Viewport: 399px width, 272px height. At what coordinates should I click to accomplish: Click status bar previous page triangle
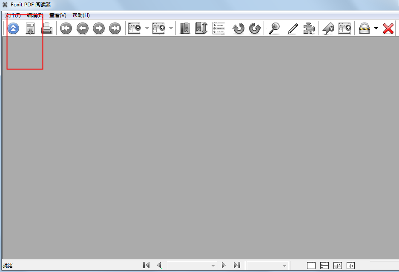point(159,265)
